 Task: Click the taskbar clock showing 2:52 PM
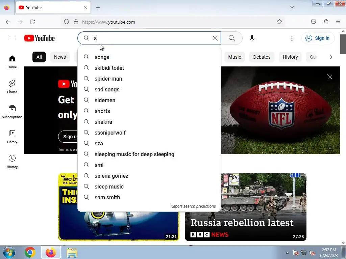[329, 253]
